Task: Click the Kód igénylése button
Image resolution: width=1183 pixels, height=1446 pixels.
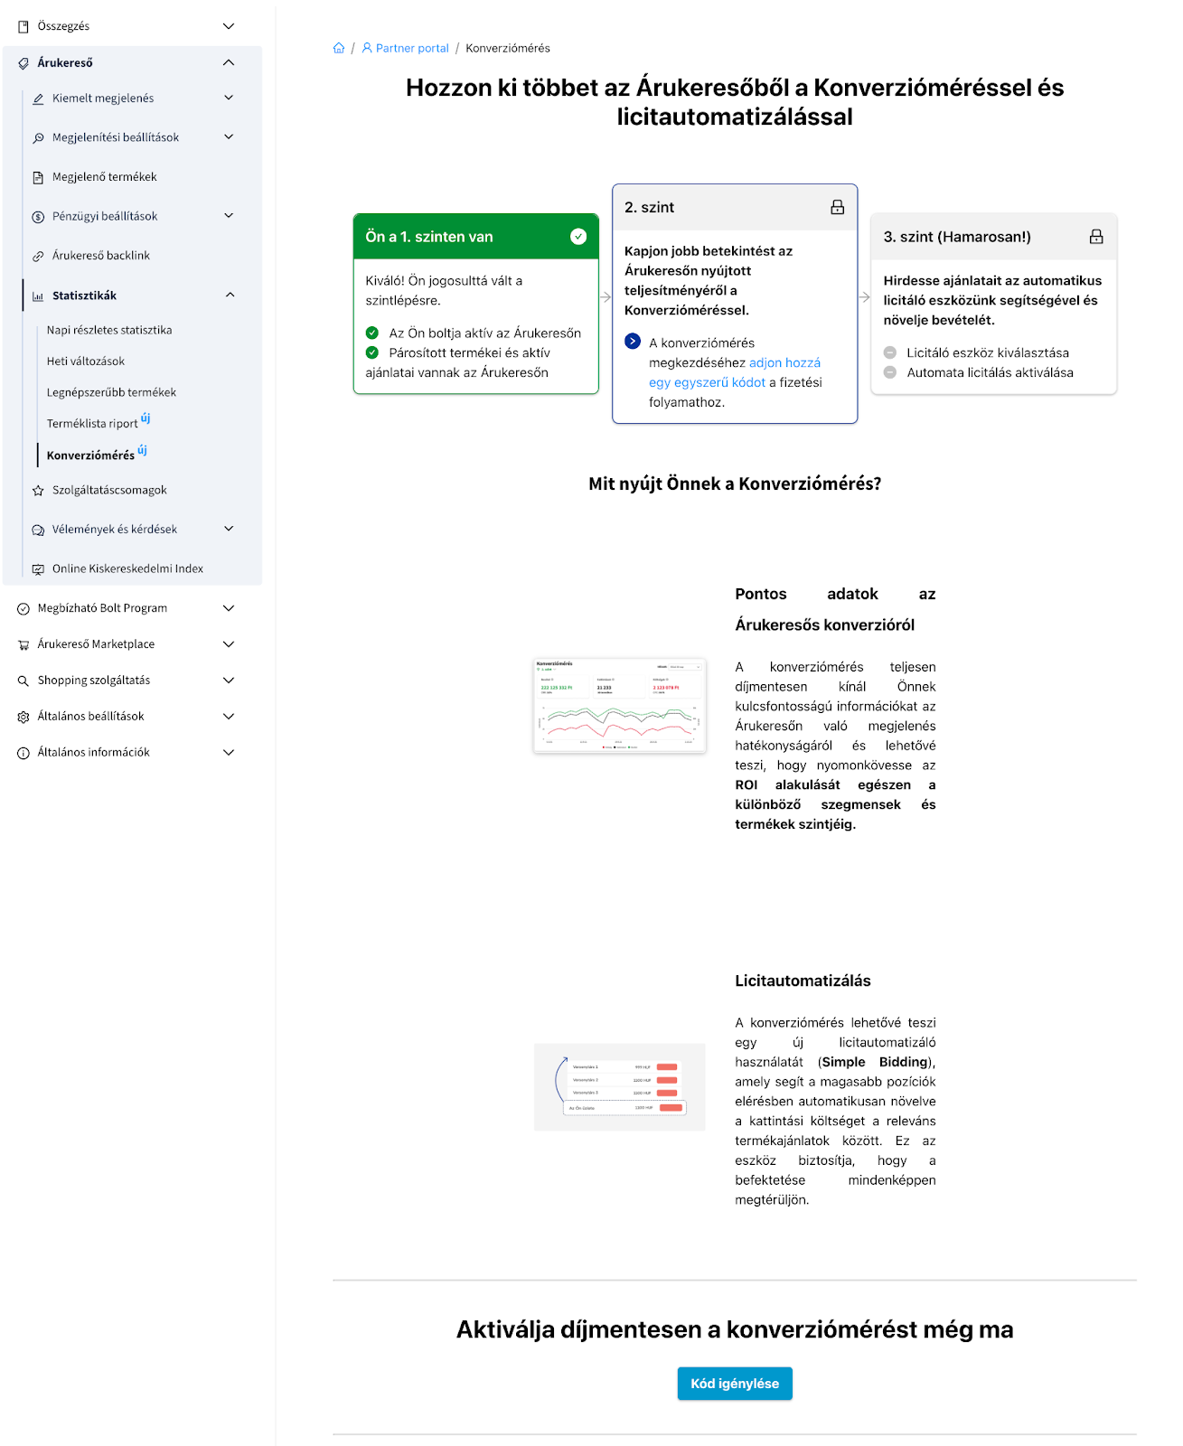Action: pyautogui.click(x=735, y=1384)
